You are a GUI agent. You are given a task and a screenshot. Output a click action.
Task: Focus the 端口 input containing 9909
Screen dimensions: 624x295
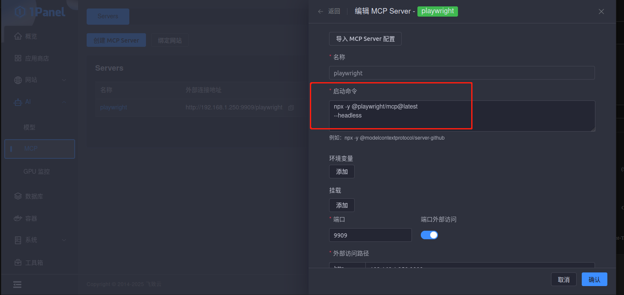[370, 235]
